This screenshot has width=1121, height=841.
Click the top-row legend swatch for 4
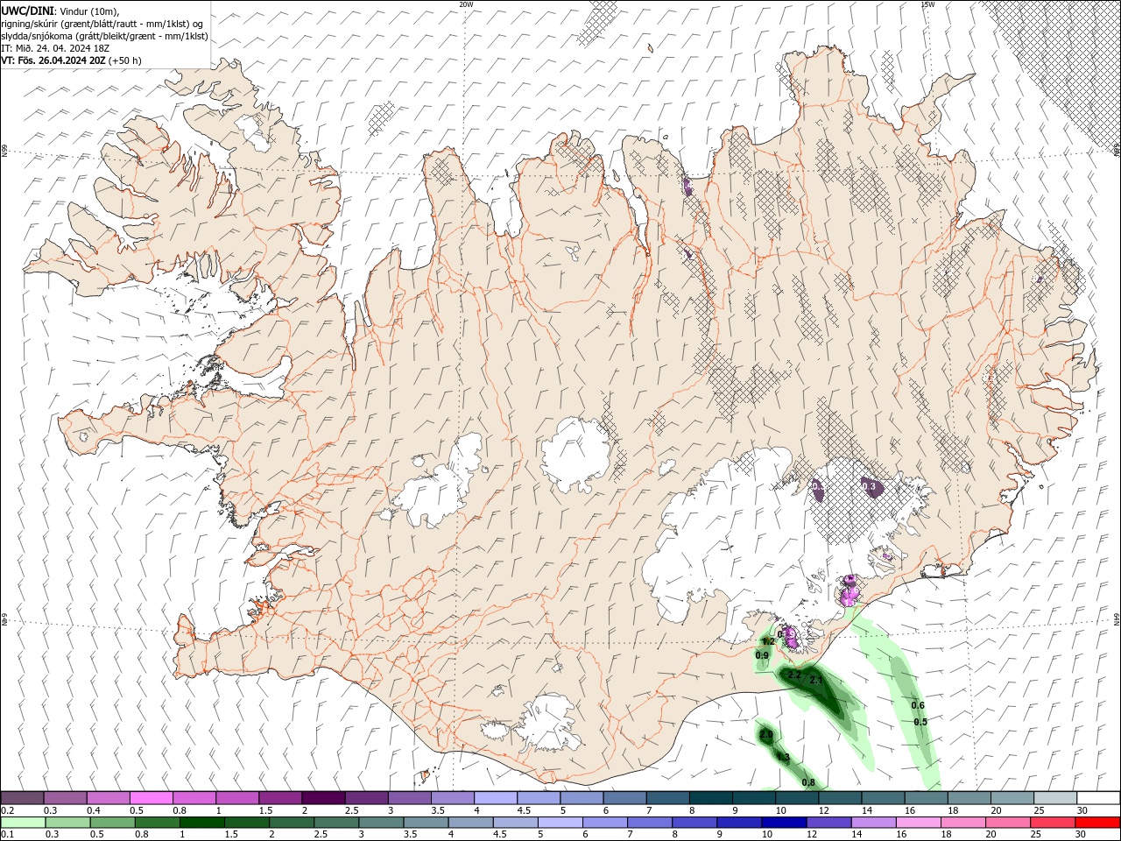click(x=495, y=797)
